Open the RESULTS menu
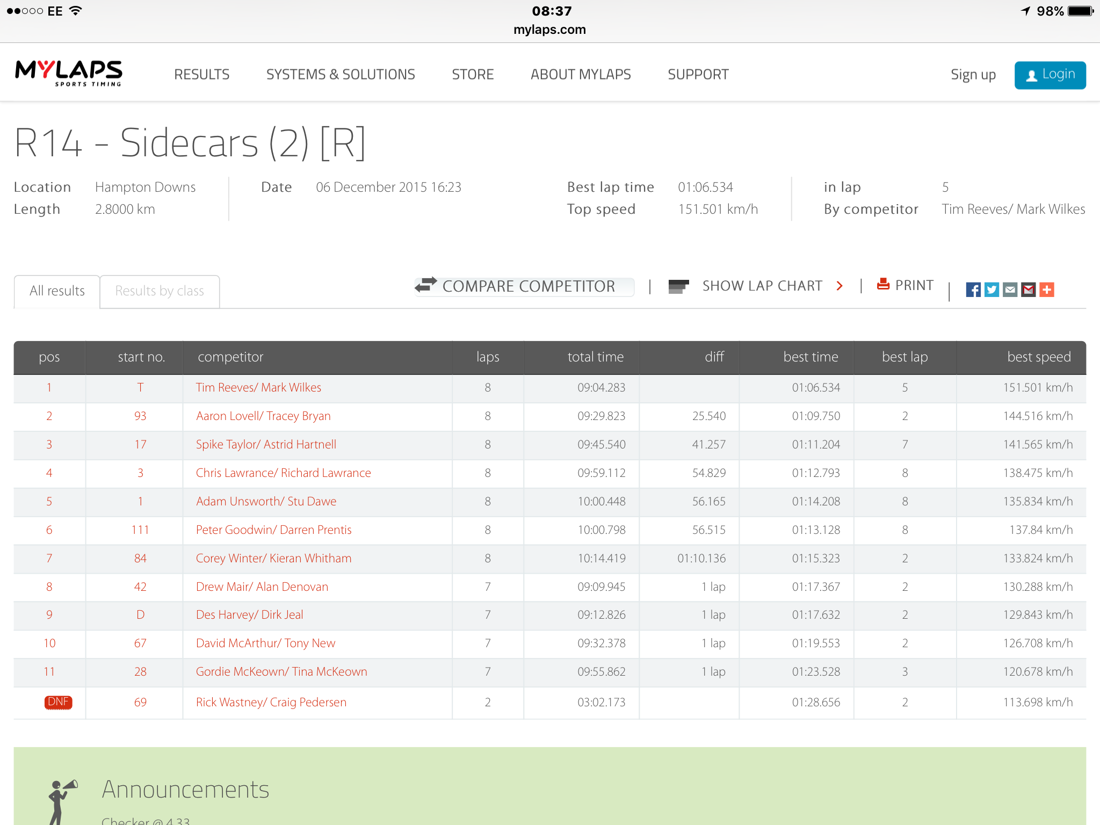 pyautogui.click(x=201, y=75)
